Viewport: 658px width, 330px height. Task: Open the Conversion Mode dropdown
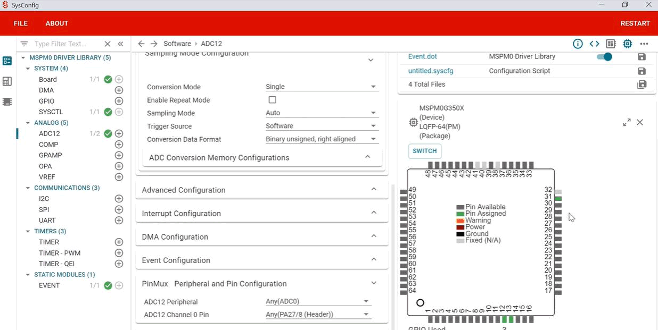(x=322, y=87)
